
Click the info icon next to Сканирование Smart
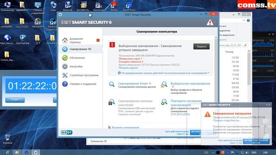point(150,84)
